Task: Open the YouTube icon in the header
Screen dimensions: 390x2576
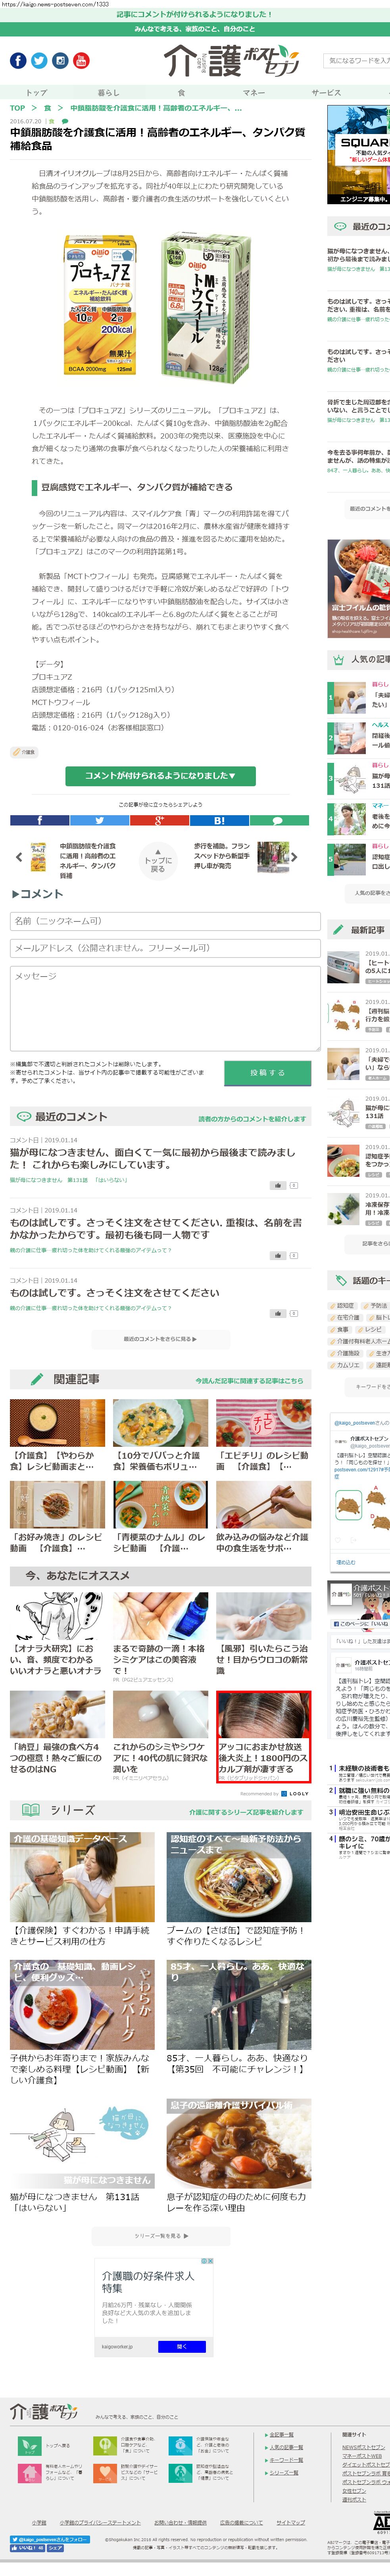Action: [x=81, y=61]
